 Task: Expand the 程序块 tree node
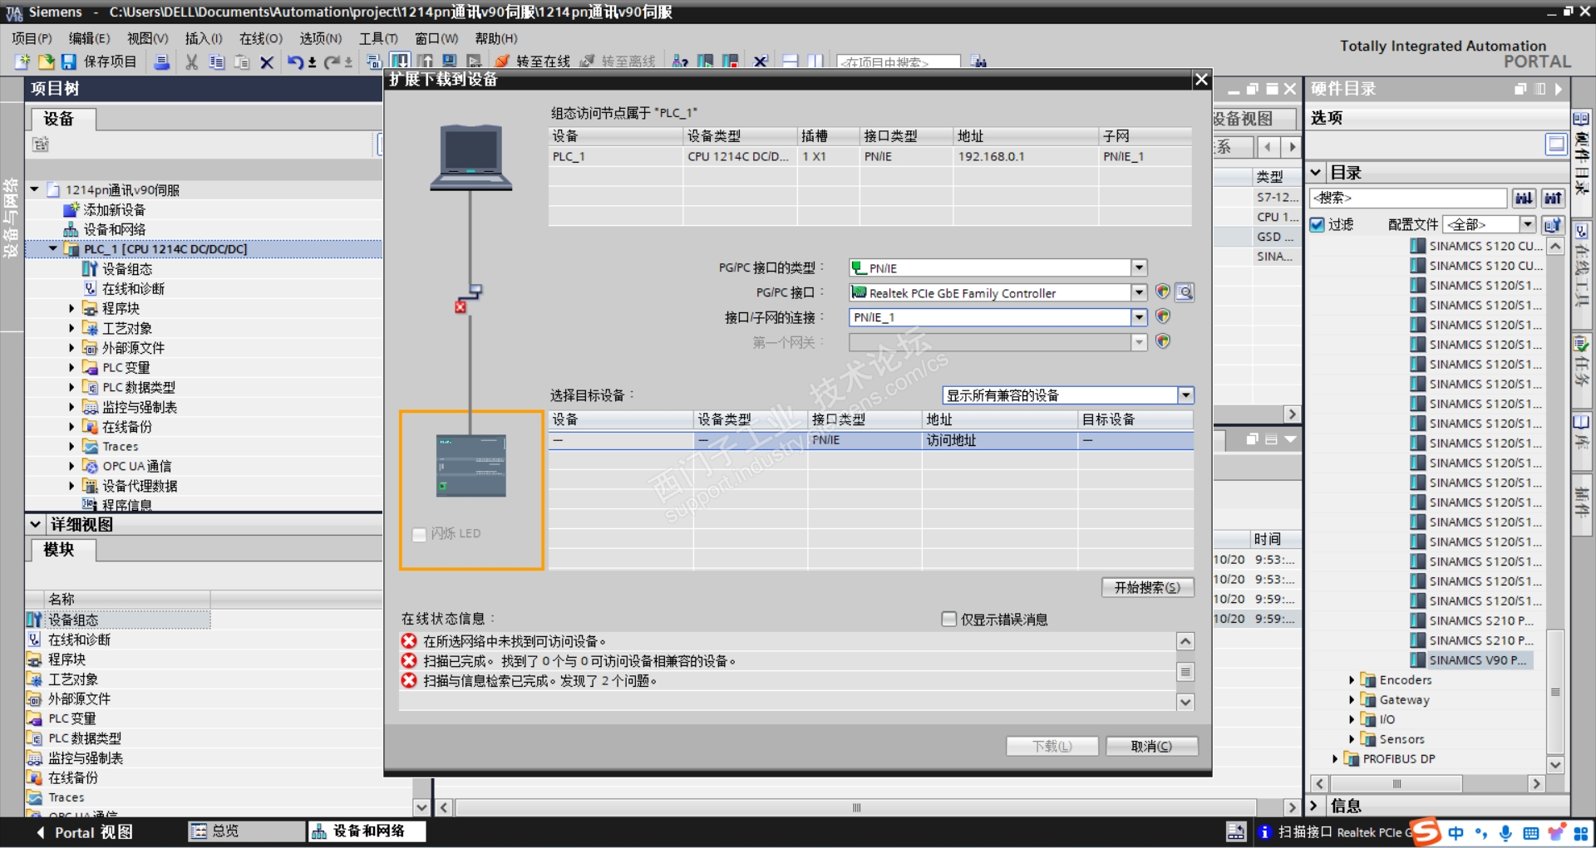pyautogui.click(x=71, y=308)
